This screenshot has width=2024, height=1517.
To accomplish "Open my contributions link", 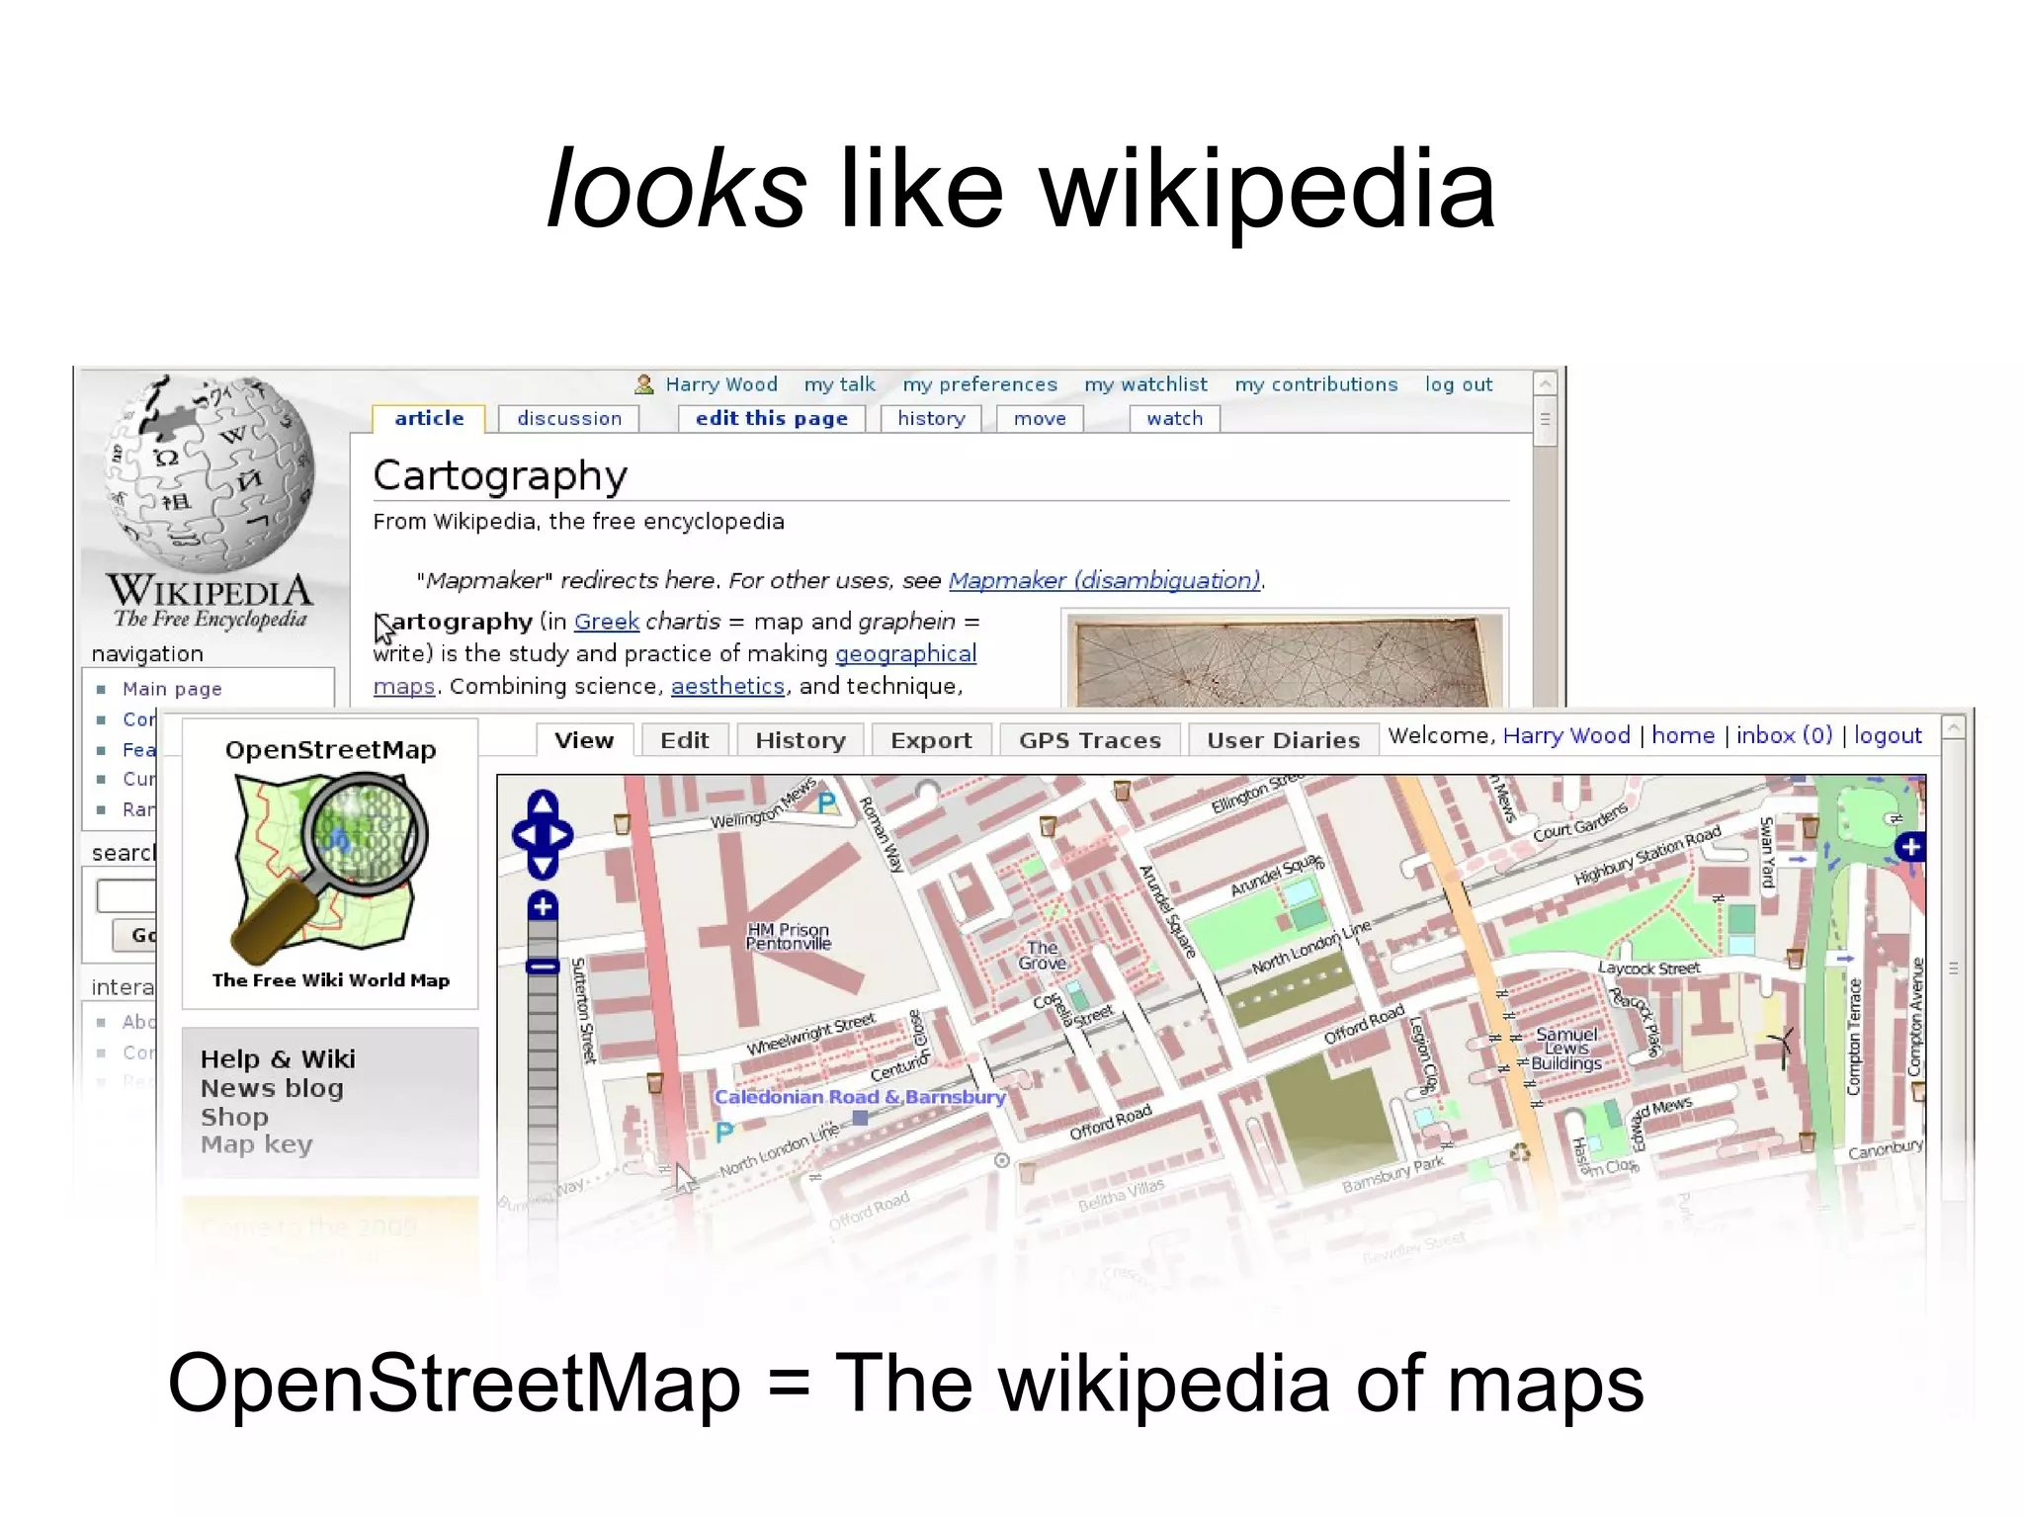I will [x=1315, y=384].
